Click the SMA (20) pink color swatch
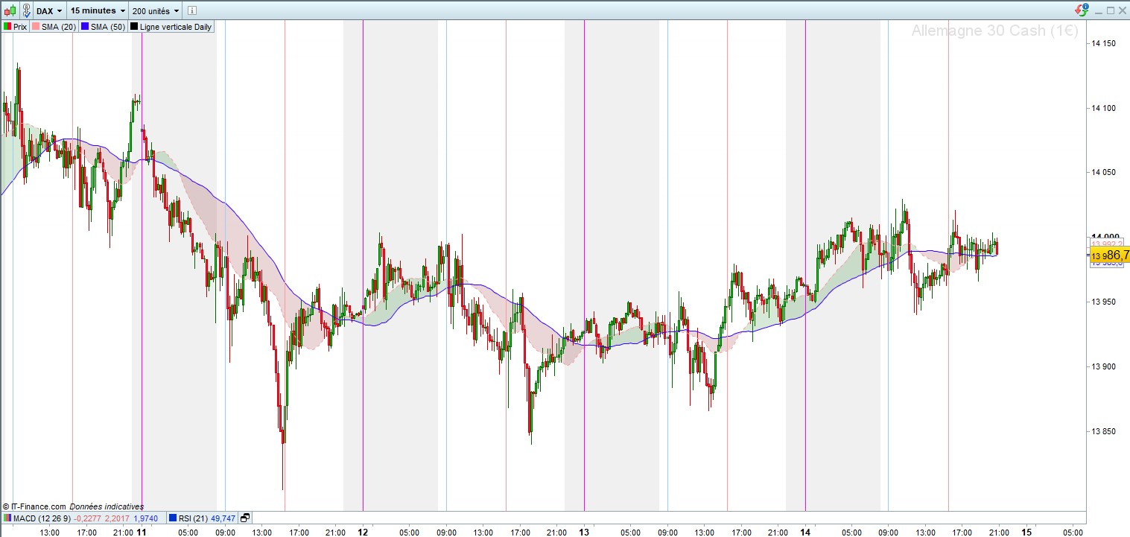 pos(36,27)
